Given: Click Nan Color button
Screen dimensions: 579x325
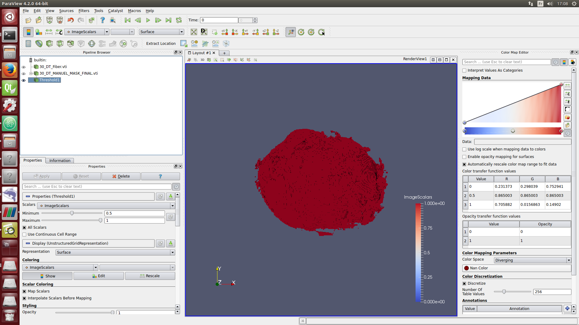Looking at the screenshot, I should click(517, 268).
